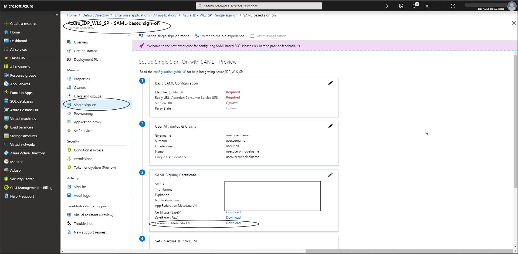Click the Function Apps lightning icon
This screenshot has height=254, width=518.
pyautogui.click(x=6, y=93)
